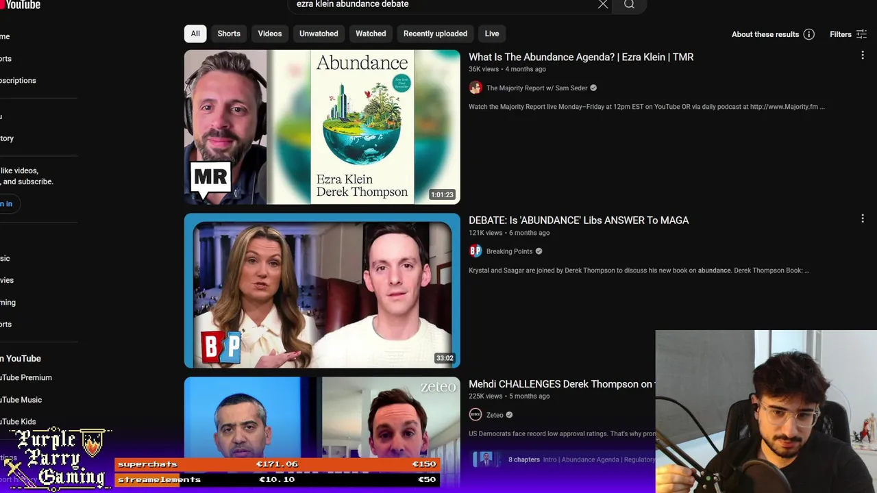Click the YouTube logo to go home
Image resolution: width=877 pixels, height=493 pixels.
coord(21,5)
